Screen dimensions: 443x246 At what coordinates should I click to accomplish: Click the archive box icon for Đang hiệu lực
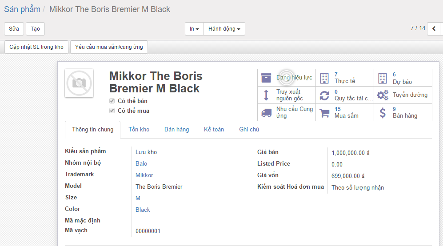(x=266, y=78)
